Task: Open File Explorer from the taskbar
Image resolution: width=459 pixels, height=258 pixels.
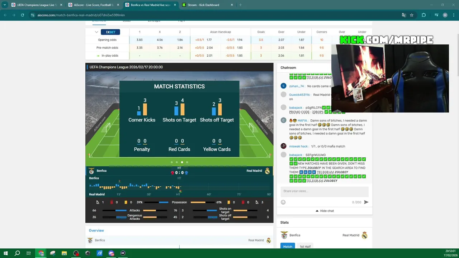Action: tap(64, 253)
